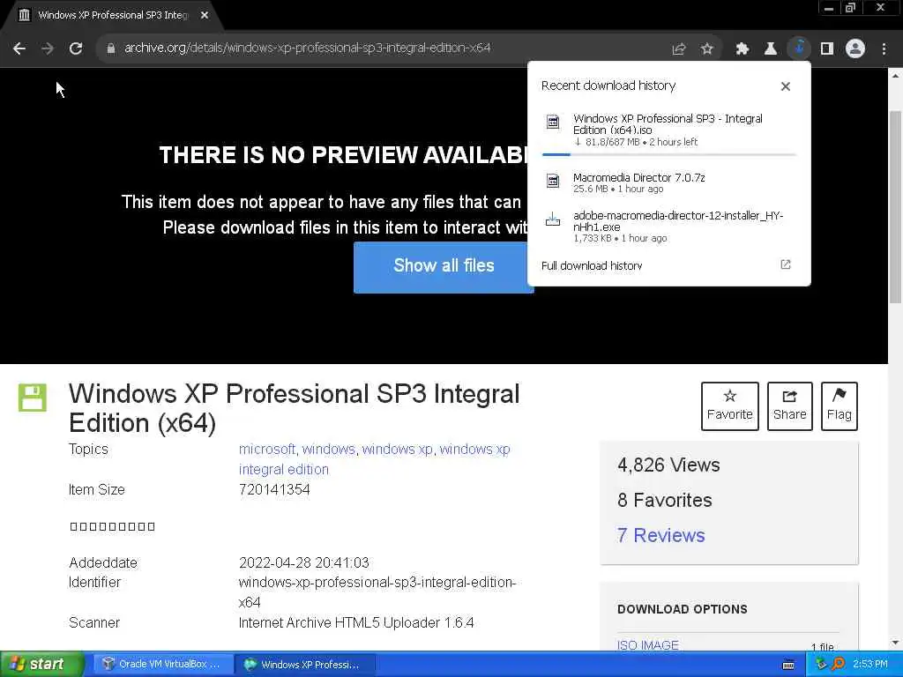Download via ISO IMAGE link
Image resolution: width=903 pixels, height=677 pixels.
[648, 645]
